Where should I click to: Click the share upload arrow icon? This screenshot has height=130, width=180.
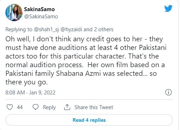[x=67, y=107]
